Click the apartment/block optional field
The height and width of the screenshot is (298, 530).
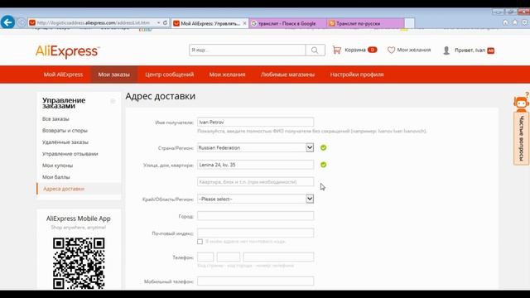click(255, 182)
